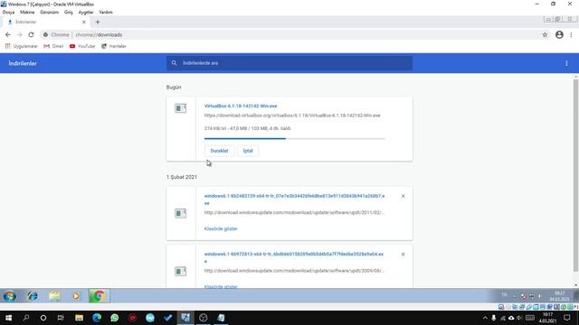Open the Aygıtlar menu in VirtualBox
Viewport: 579px width, 325px height.
pyautogui.click(x=86, y=12)
